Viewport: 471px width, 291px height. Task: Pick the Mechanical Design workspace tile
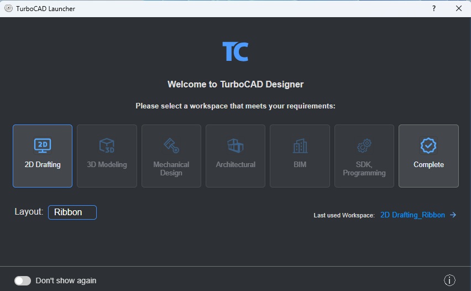tap(171, 156)
